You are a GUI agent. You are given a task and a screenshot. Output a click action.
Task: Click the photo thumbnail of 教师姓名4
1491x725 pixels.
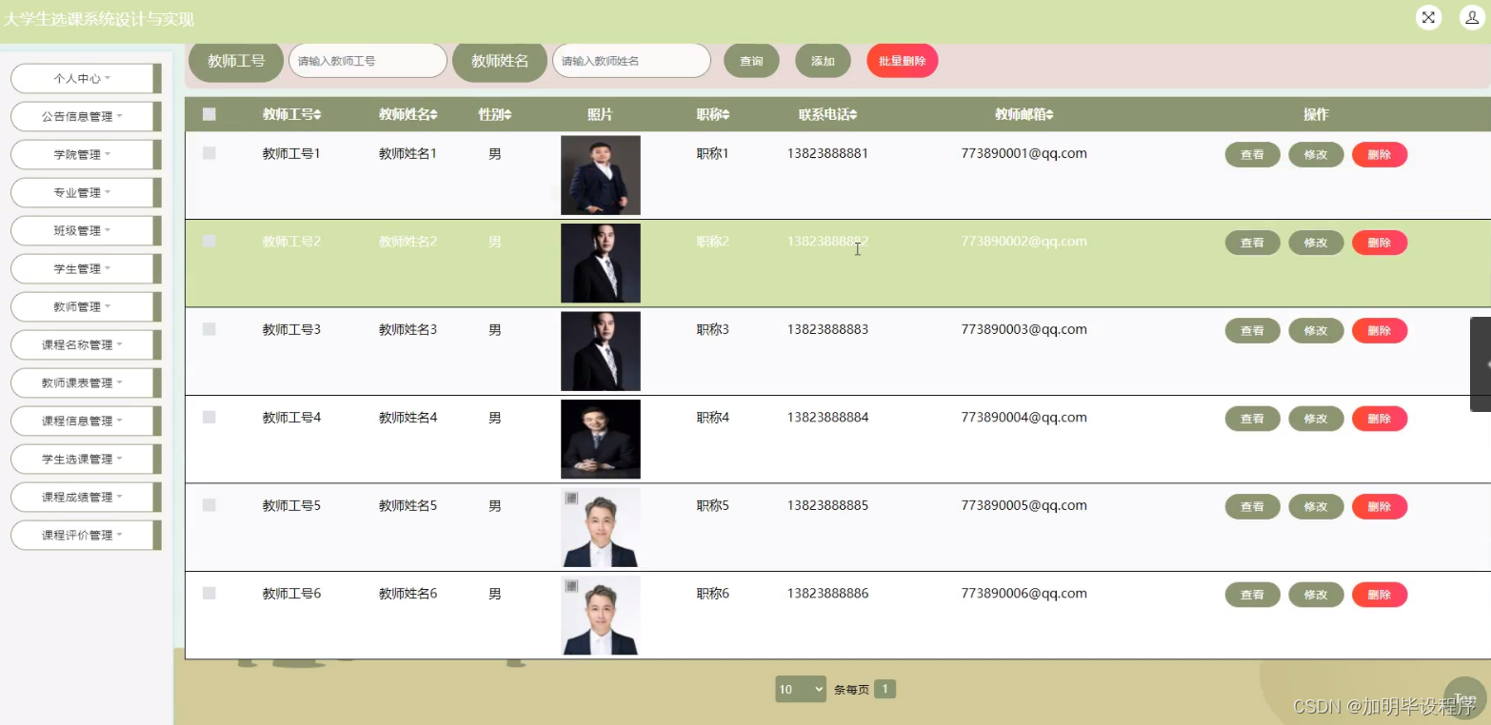point(600,439)
